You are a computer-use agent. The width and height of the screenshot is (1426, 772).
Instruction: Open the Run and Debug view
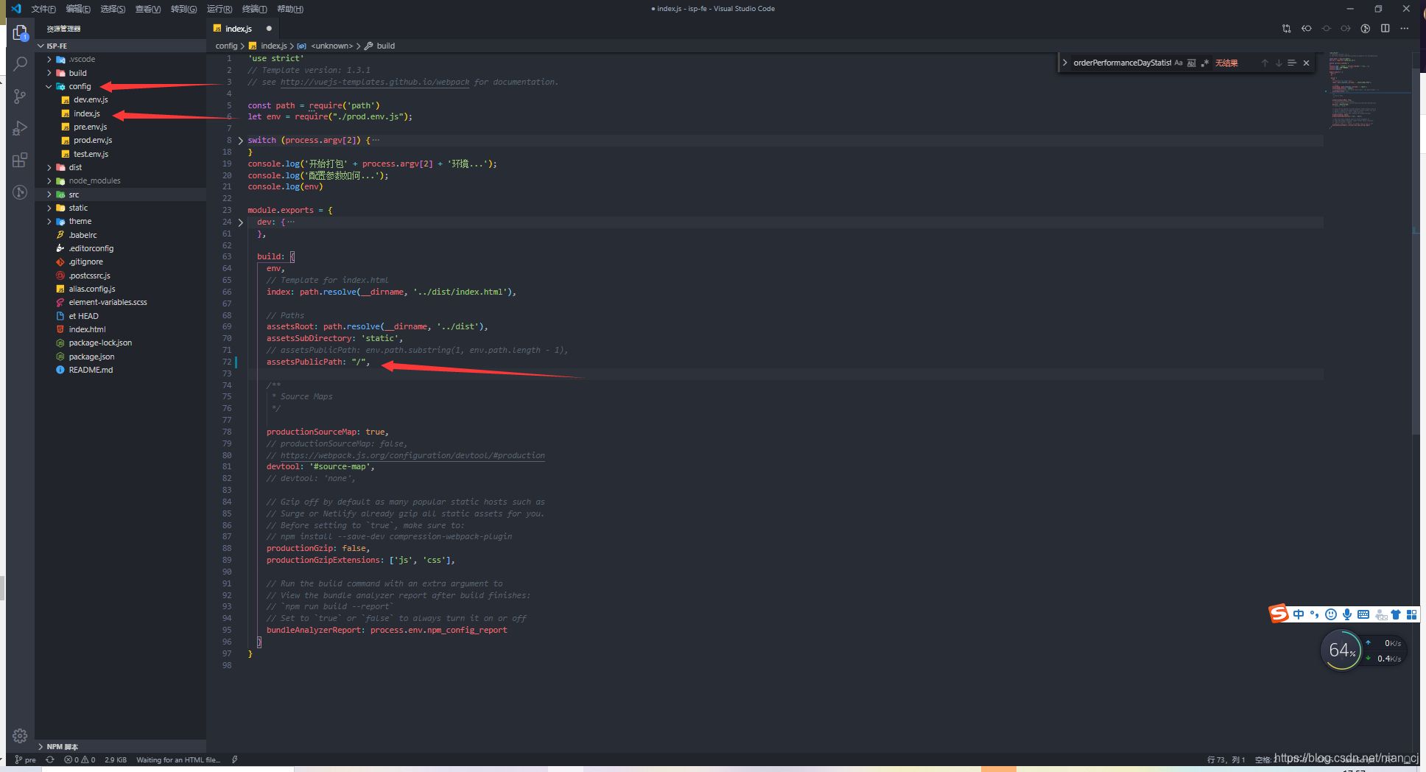21,128
